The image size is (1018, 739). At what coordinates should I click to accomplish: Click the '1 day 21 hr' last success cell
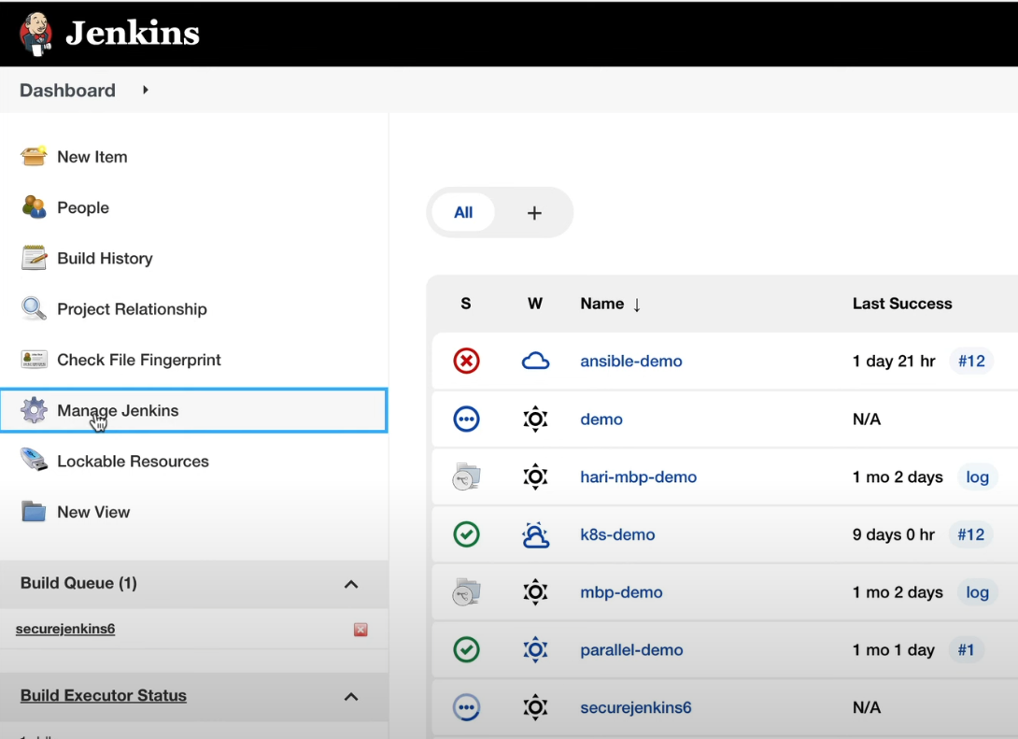[x=894, y=361]
